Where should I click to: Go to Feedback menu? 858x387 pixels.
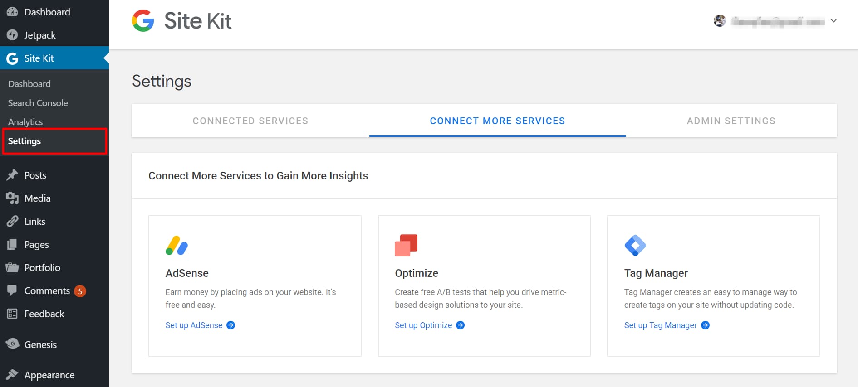click(54, 314)
